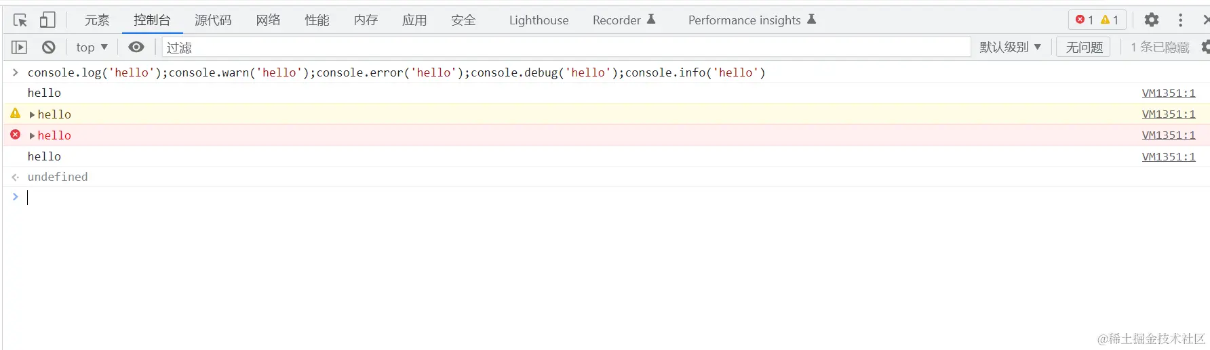Click the 无问题 issues button
This screenshot has width=1210, height=350.
[x=1084, y=47]
